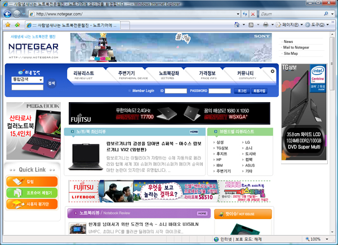This screenshot has width=338, height=245.
Task: Open the TG삼보 brand review link
Action: [x=223, y=148]
